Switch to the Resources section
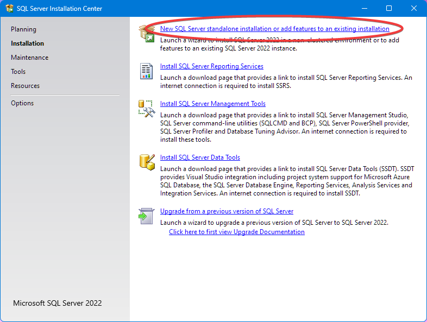This screenshot has width=427, height=322. 26,86
